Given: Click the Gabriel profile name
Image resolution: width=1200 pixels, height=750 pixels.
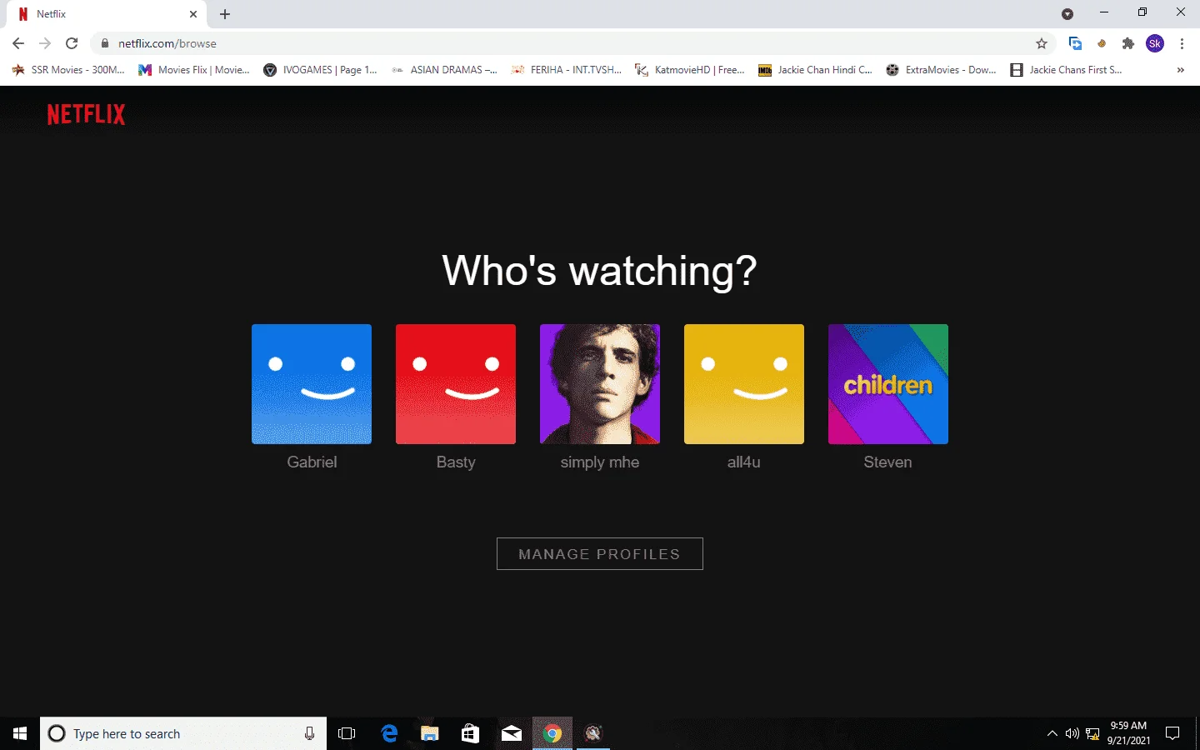Looking at the screenshot, I should pyautogui.click(x=312, y=462).
